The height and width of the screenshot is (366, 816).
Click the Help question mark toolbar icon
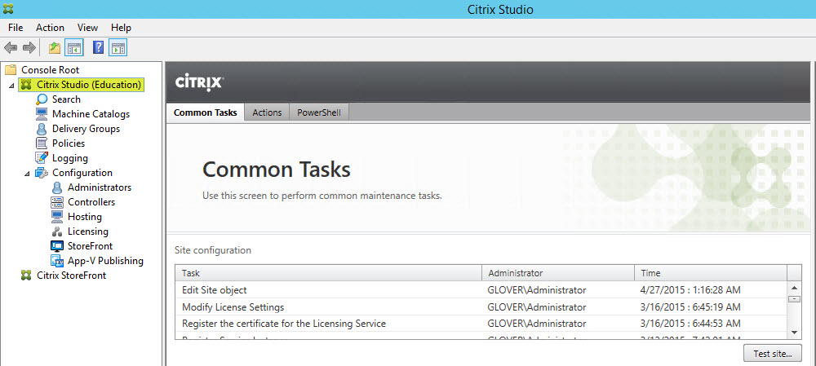(x=98, y=48)
